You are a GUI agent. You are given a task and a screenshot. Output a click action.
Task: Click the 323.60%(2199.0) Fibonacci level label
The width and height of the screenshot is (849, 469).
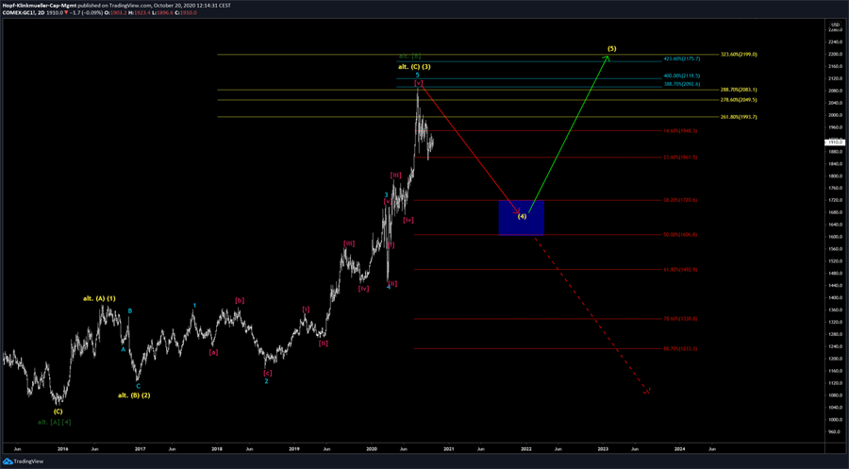[x=738, y=55]
